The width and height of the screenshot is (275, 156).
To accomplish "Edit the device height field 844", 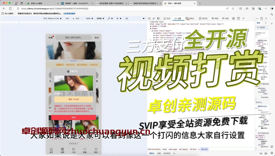I will [x=78, y=18].
